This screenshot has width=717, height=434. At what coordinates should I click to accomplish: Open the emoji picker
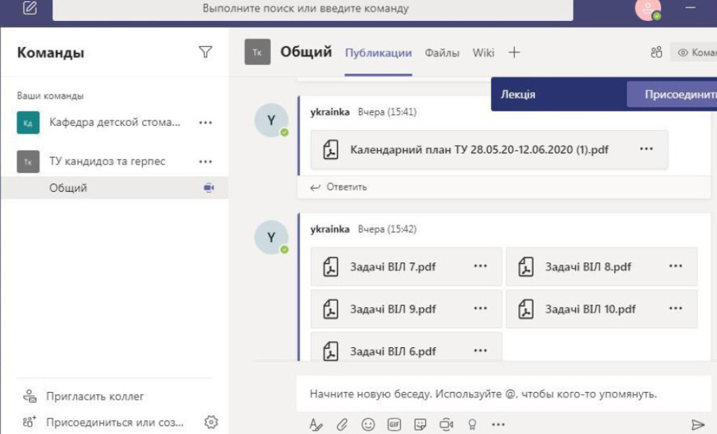368,424
